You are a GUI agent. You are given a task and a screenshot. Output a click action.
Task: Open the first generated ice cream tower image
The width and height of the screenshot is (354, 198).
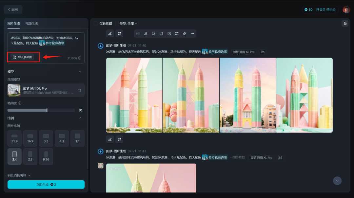(134, 95)
